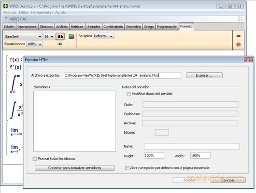Open the Ayuda menu
The width and height of the screenshot is (256, 193).
(60, 13)
